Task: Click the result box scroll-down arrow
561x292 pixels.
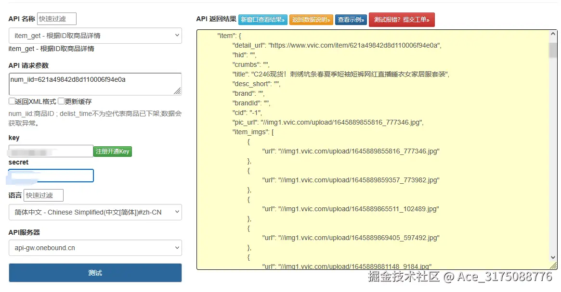Action: pos(553,257)
